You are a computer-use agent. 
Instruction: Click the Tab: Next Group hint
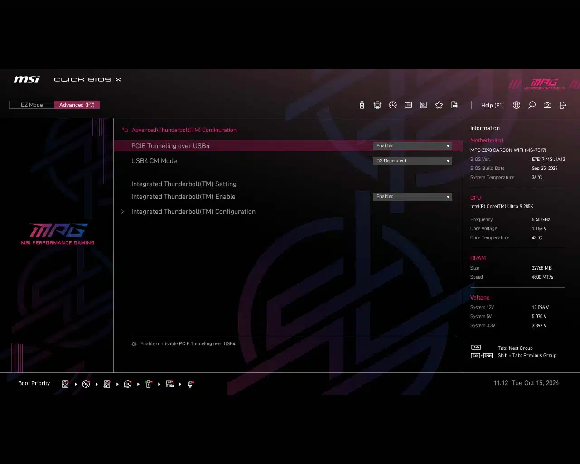click(x=515, y=348)
